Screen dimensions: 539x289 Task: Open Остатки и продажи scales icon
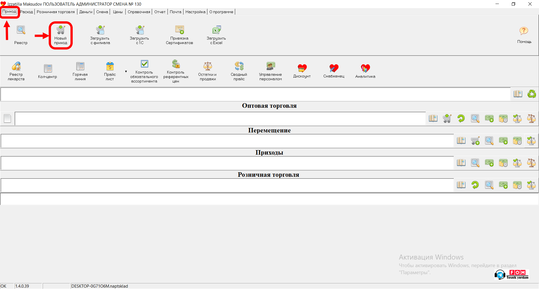(x=207, y=66)
